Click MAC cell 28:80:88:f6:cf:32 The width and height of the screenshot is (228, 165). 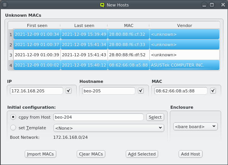click(x=128, y=34)
